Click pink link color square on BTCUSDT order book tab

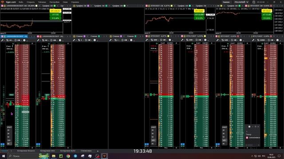click(x=238, y=36)
